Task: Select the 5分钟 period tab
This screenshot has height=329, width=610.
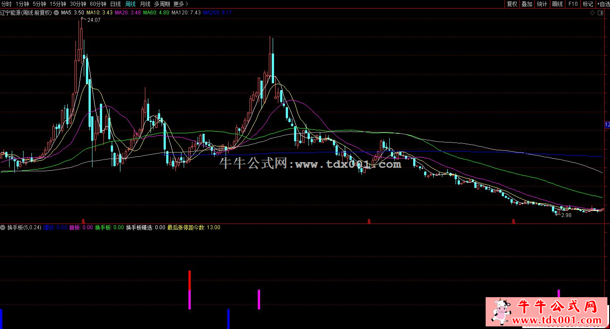Action: tap(39, 4)
